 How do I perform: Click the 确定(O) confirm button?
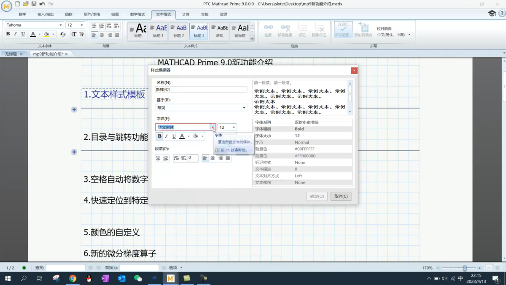tap(317, 196)
